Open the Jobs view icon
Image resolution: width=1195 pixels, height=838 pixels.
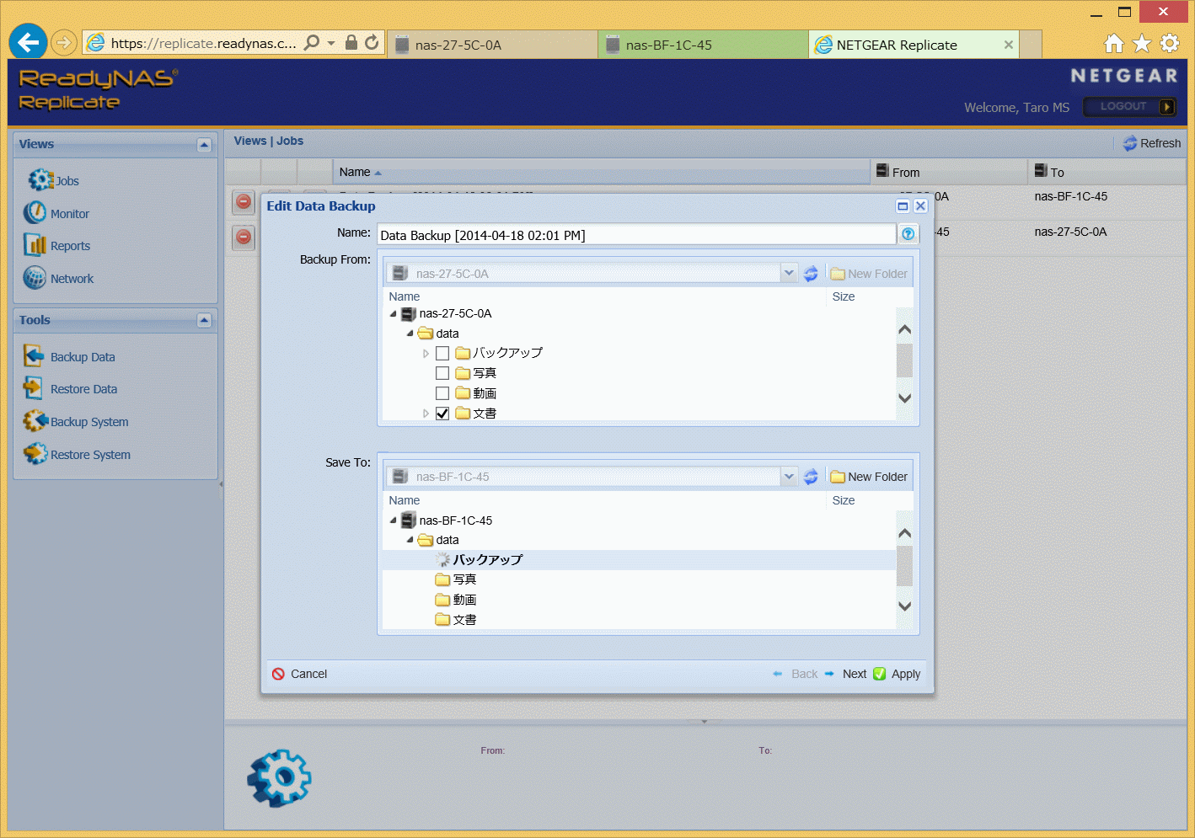40,180
